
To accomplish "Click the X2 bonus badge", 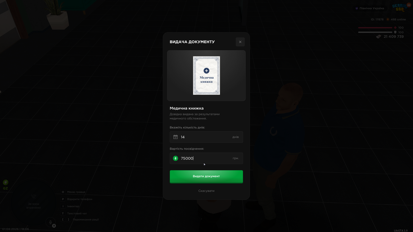I will [x=408, y=5].
